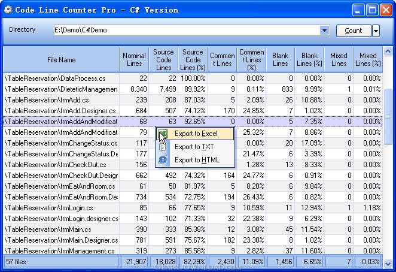Select the frmEatAndRoom.cs file row
Screen dimensions: 396x272
coord(193,186)
